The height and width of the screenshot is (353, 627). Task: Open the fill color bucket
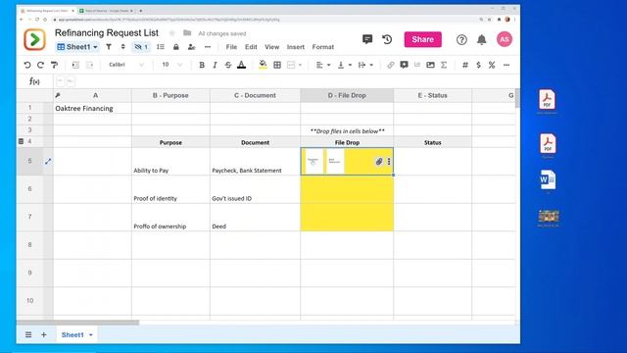point(263,65)
